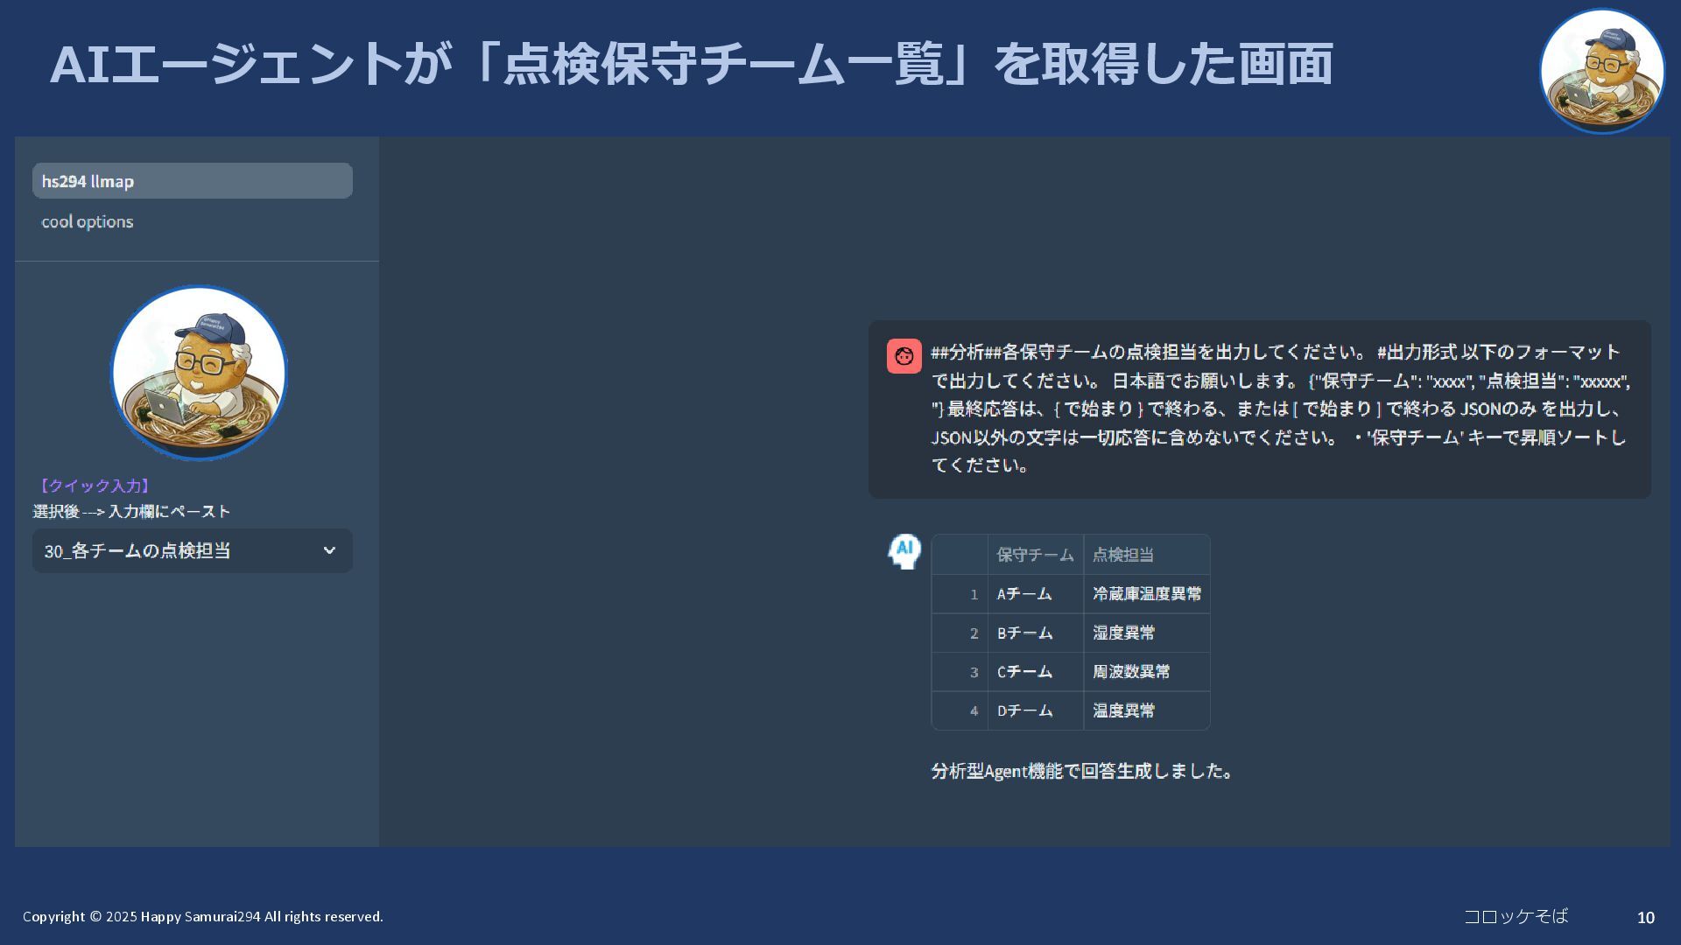Click row number 3 in the table
The image size is (1681, 945).
(x=973, y=672)
